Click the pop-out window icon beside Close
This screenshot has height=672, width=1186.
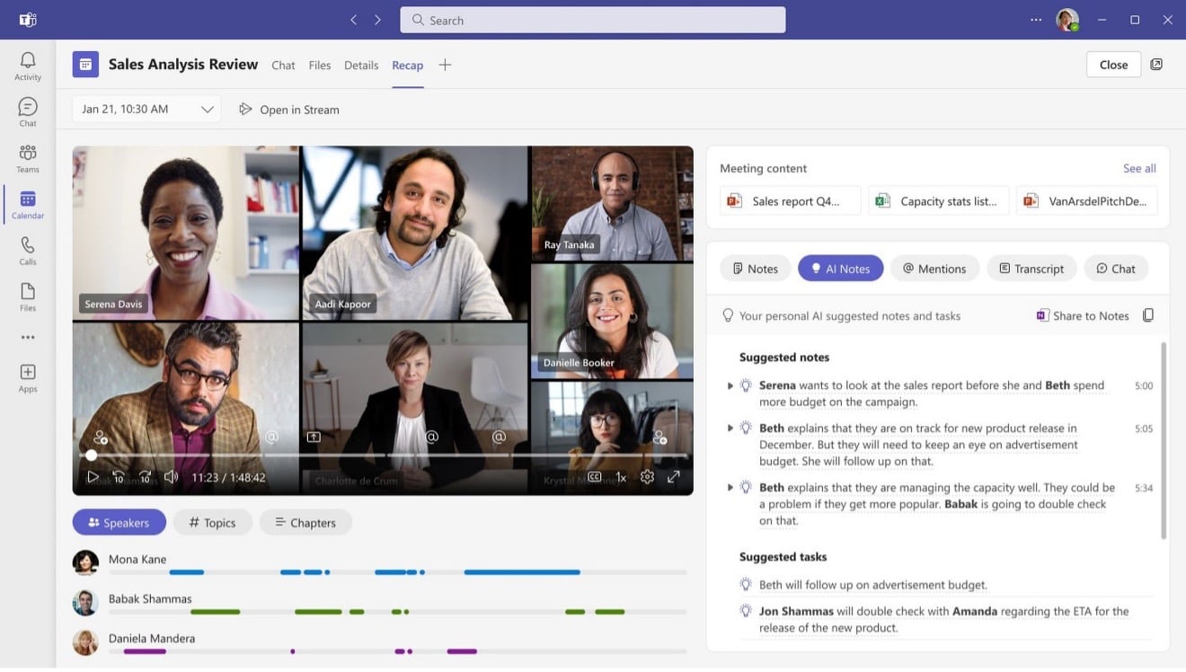[x=1156, y=65]
